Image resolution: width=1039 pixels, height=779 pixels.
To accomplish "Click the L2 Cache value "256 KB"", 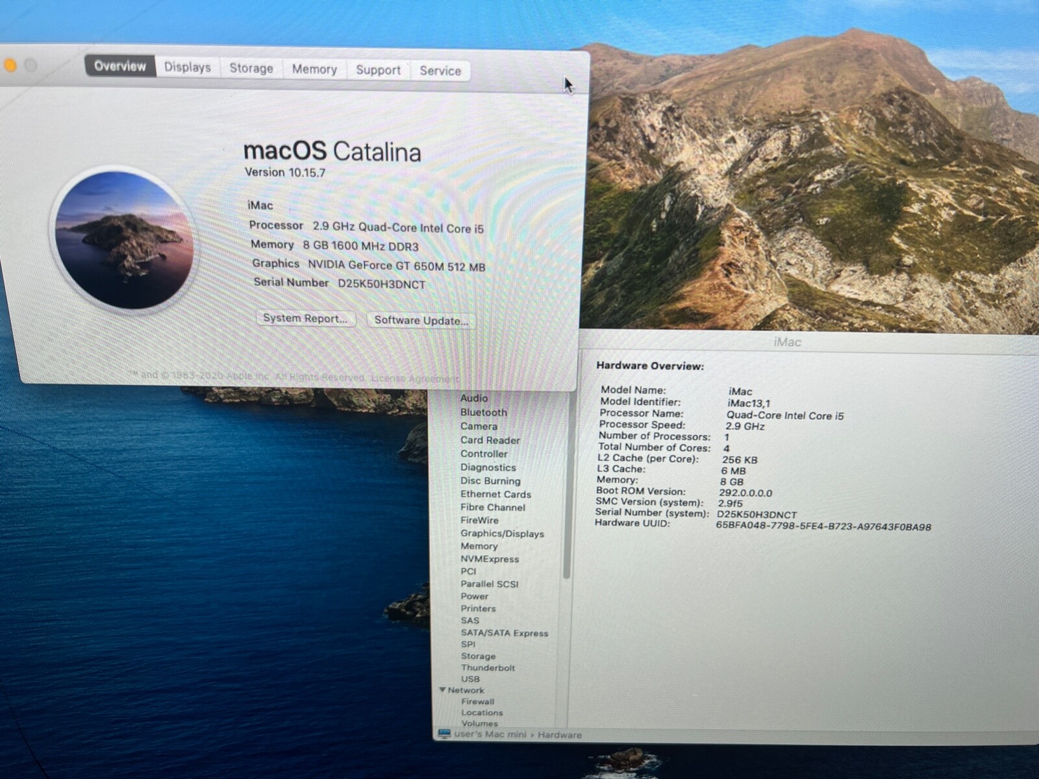I will point(740,460).
